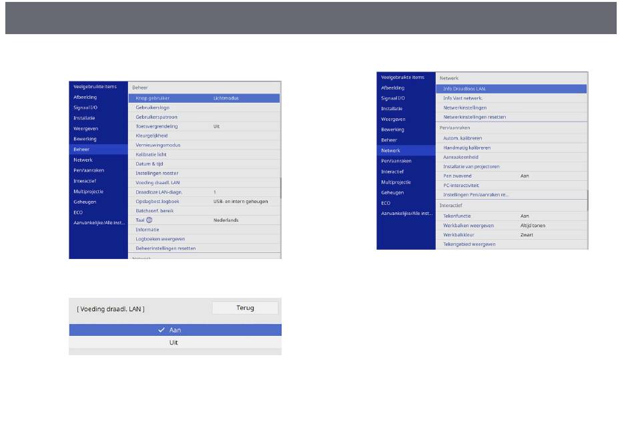This screenshot has width=634, height=440.
Task: Open Netwerkinstellingen row
Action: coord(511,107)
